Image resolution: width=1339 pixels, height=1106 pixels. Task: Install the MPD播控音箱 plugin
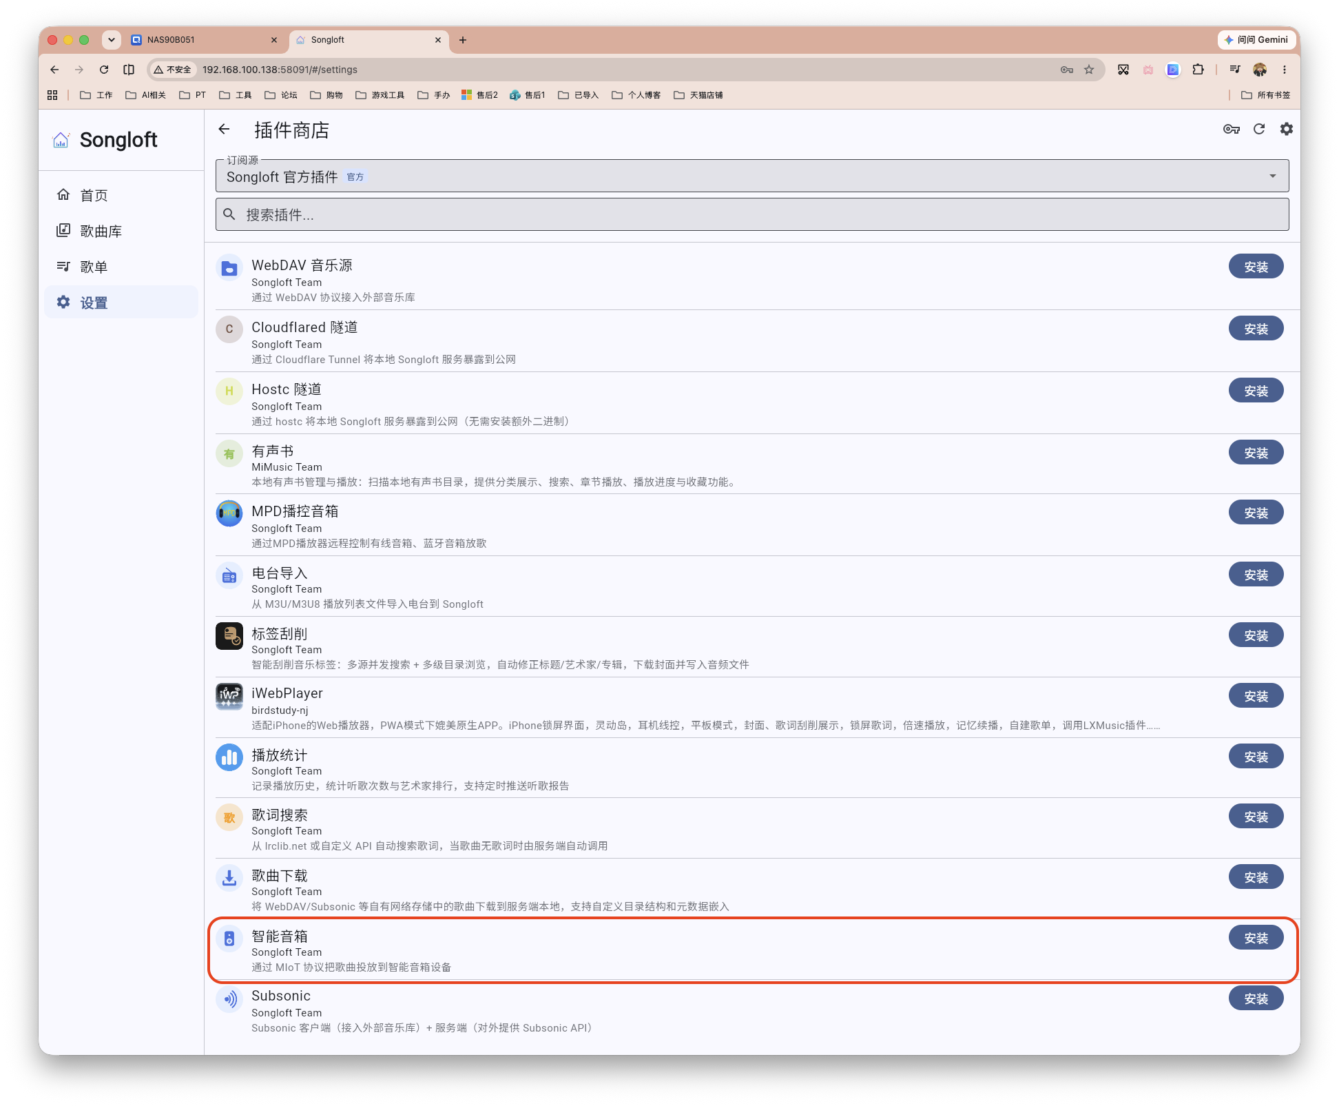pos(1256,513)
